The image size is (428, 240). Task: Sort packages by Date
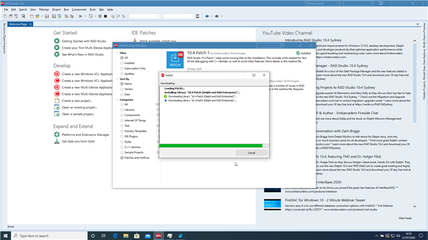[x=122, y=95]
